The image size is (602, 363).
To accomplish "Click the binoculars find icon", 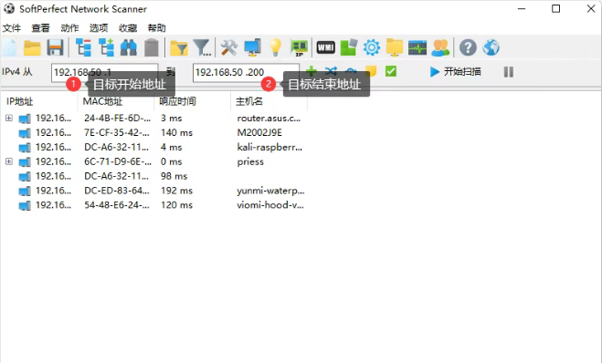I will tap(128, 47).
